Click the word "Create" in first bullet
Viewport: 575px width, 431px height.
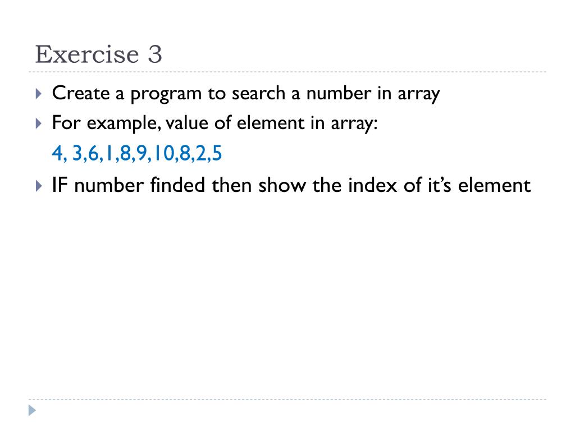tap(81, 93)
